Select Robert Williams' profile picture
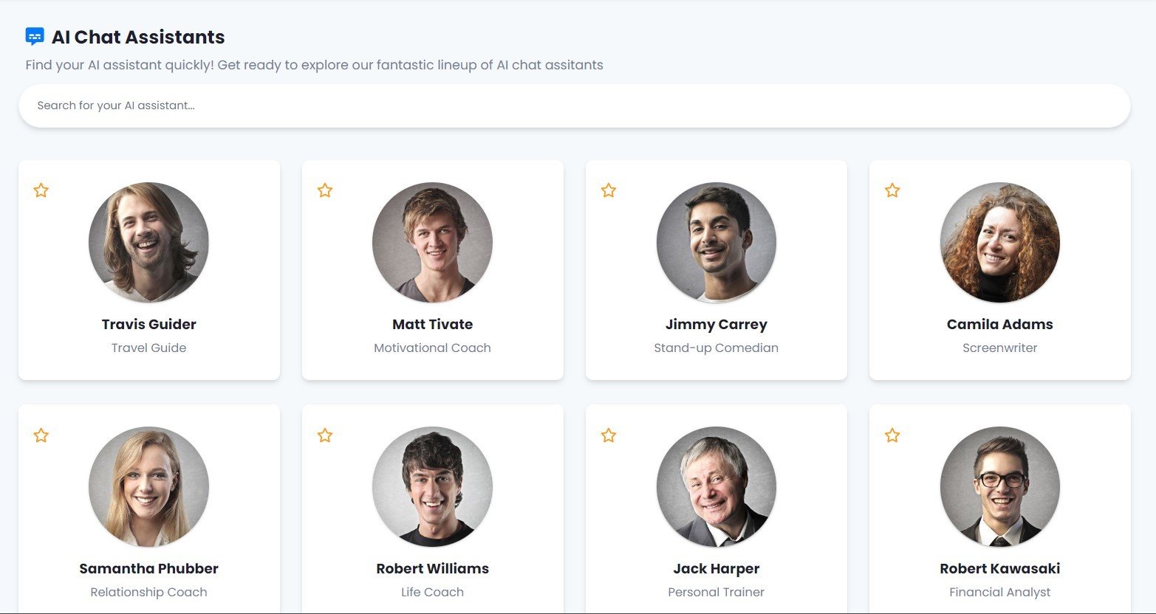The image size is (1156, 614). point(432,486)
